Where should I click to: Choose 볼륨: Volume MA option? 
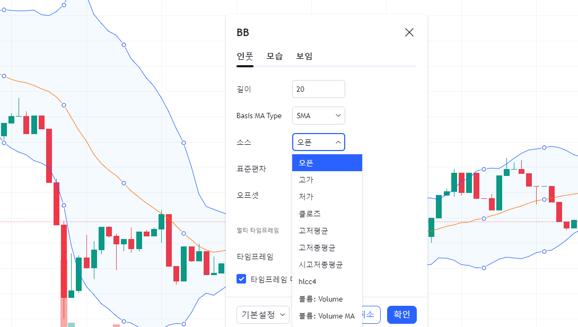click(x=327, y=316)
